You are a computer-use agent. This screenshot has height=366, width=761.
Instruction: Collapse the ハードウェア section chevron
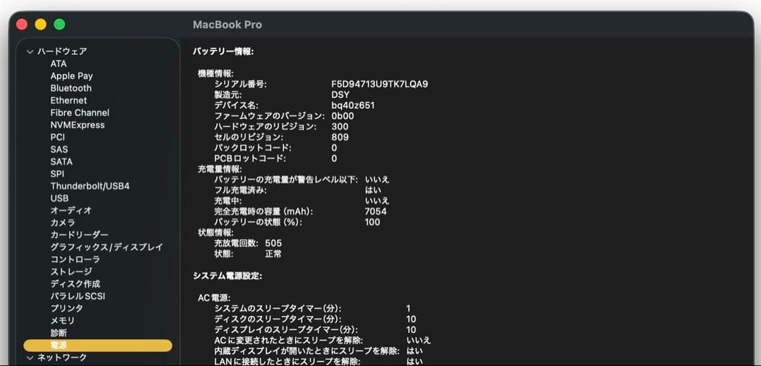30,51
